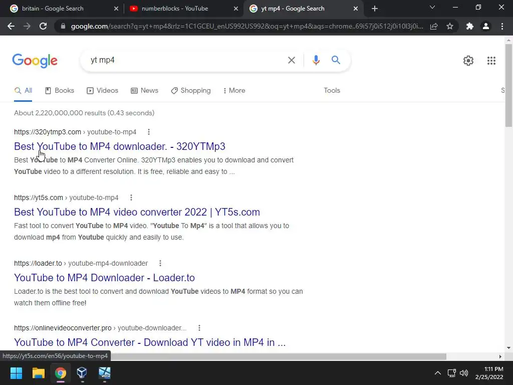This screenshot has width=513, height=385.
Task: Click the browser address bar URL
Action: tap(247, 26)
